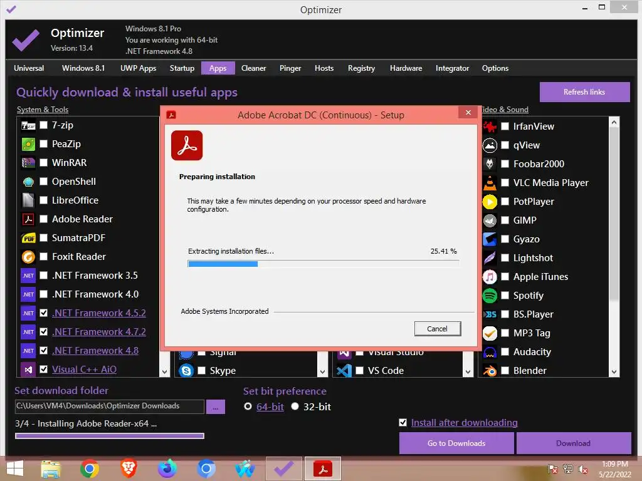Viewport: 642px width, 481px height.
Task: Click down arrow of the Skype list scrollbar
Action: coord(323,372)
